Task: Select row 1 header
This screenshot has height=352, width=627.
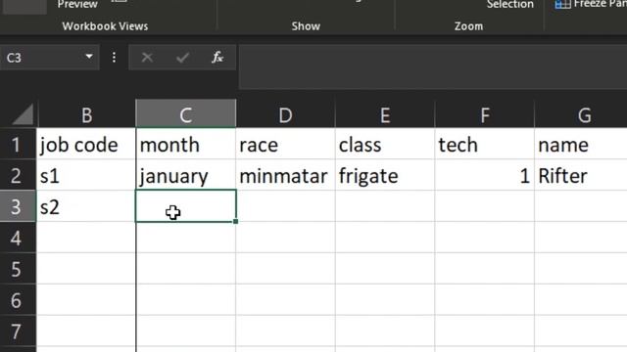Action: (18, 144)
